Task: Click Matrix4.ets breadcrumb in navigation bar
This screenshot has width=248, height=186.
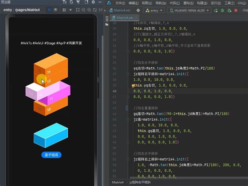Action: click(120, 10)
